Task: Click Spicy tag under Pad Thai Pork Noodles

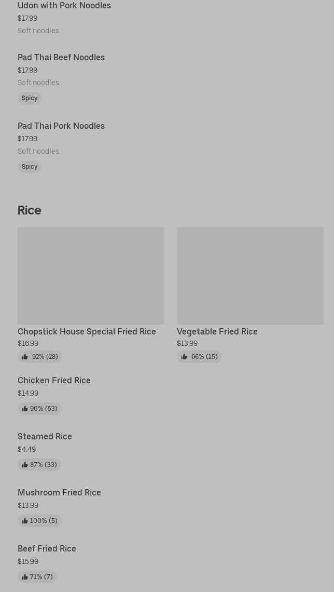Action: coord(30,167)
